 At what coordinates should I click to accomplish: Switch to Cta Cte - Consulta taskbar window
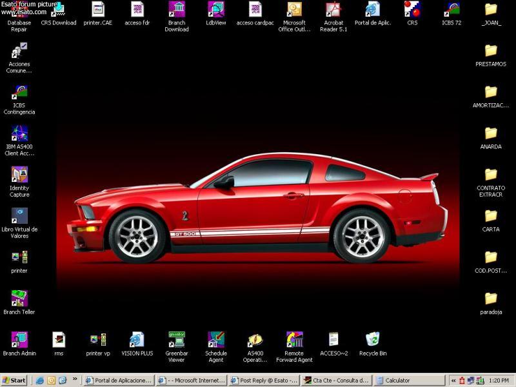click(337, 381)
